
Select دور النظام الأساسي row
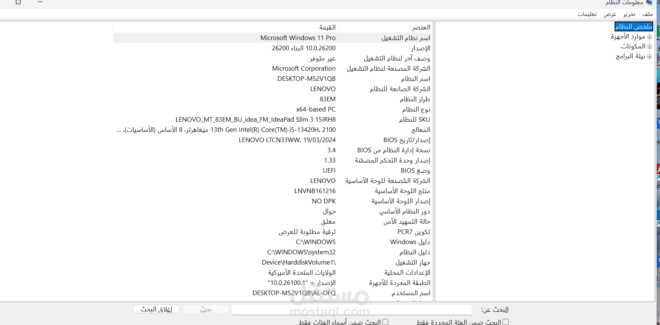[x=405, y=211]
